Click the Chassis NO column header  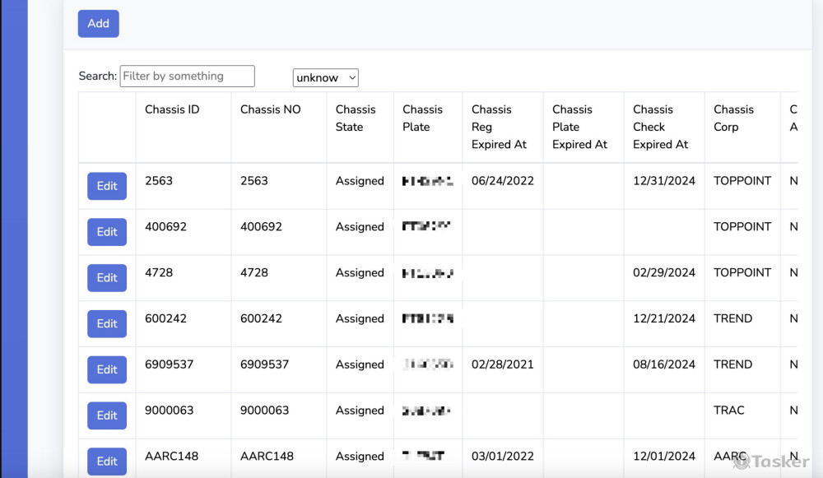click(x=270, y=109)
